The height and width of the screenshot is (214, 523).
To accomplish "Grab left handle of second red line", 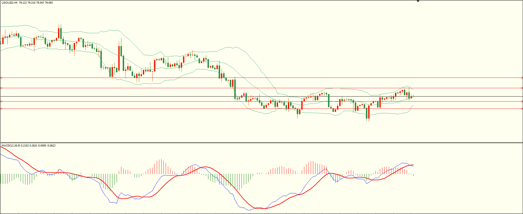I will click(1, 88).
